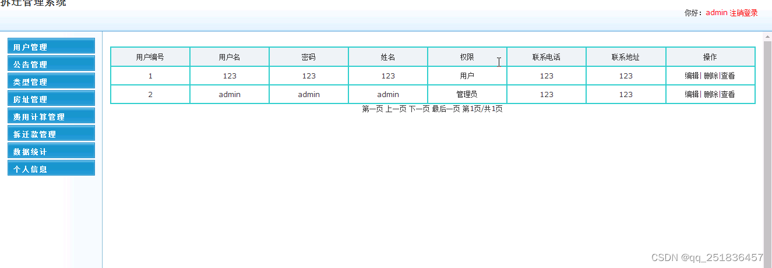Select user number 2 cell

click(150, 94)
